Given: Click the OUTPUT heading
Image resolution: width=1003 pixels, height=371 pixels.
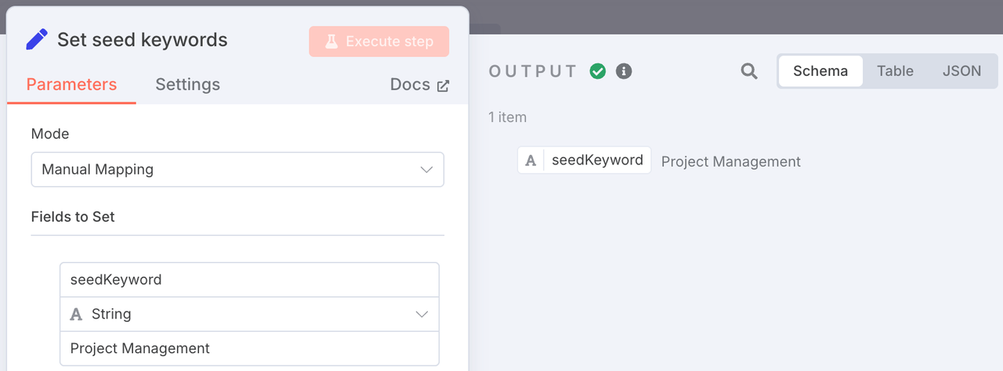Looking at the screenshot, I should click(533, 71).
